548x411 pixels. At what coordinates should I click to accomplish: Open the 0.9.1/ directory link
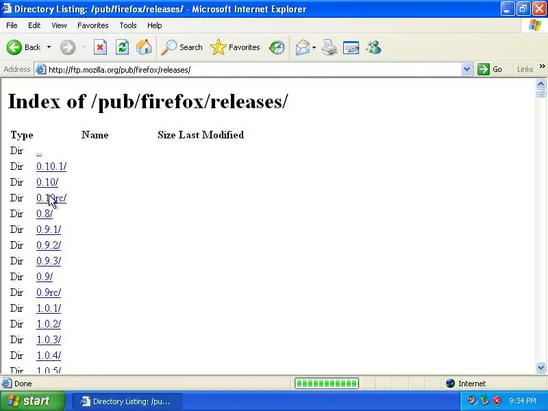pyautogui.click(x=49, y=229)
